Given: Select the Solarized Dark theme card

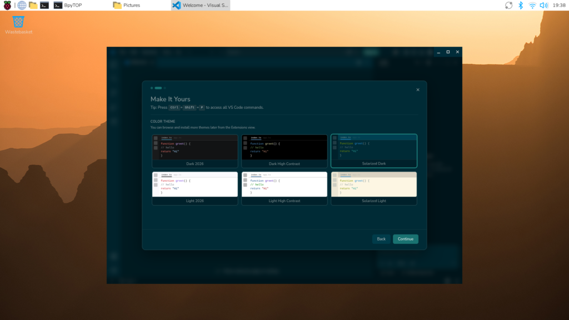Looking at the screenshot, I should 374,151.
